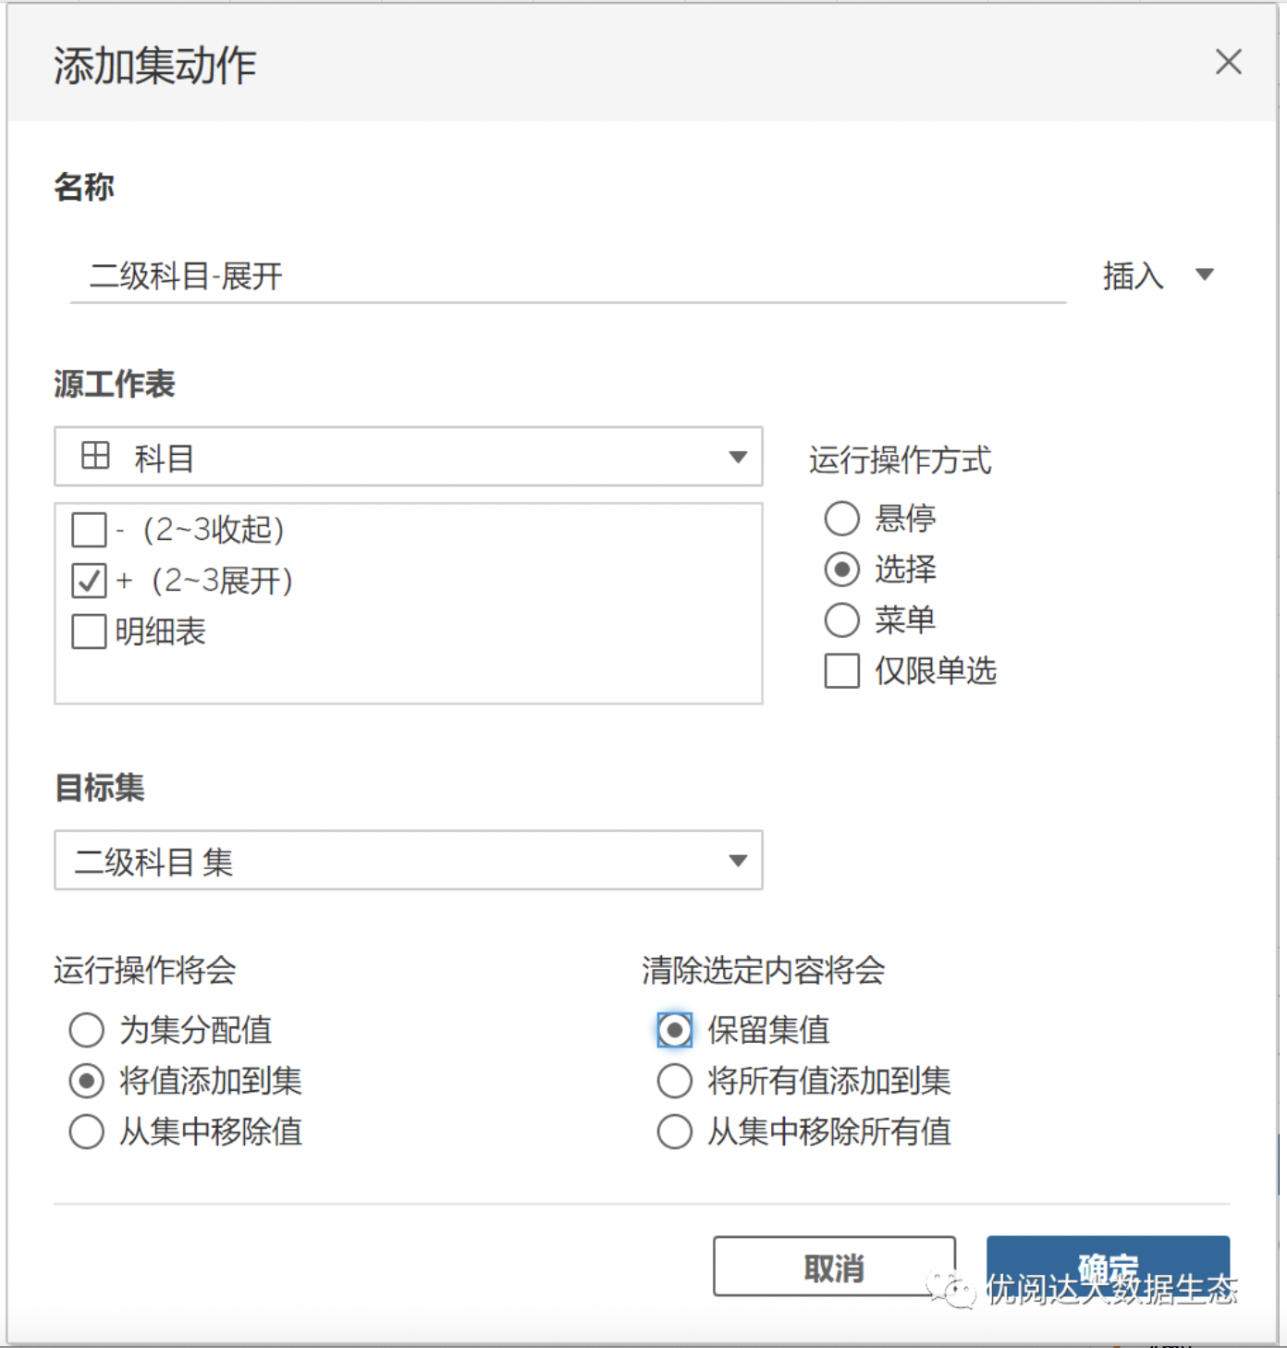
Task: Select 为集分配值 radio option
Action: pos(87,1030)
